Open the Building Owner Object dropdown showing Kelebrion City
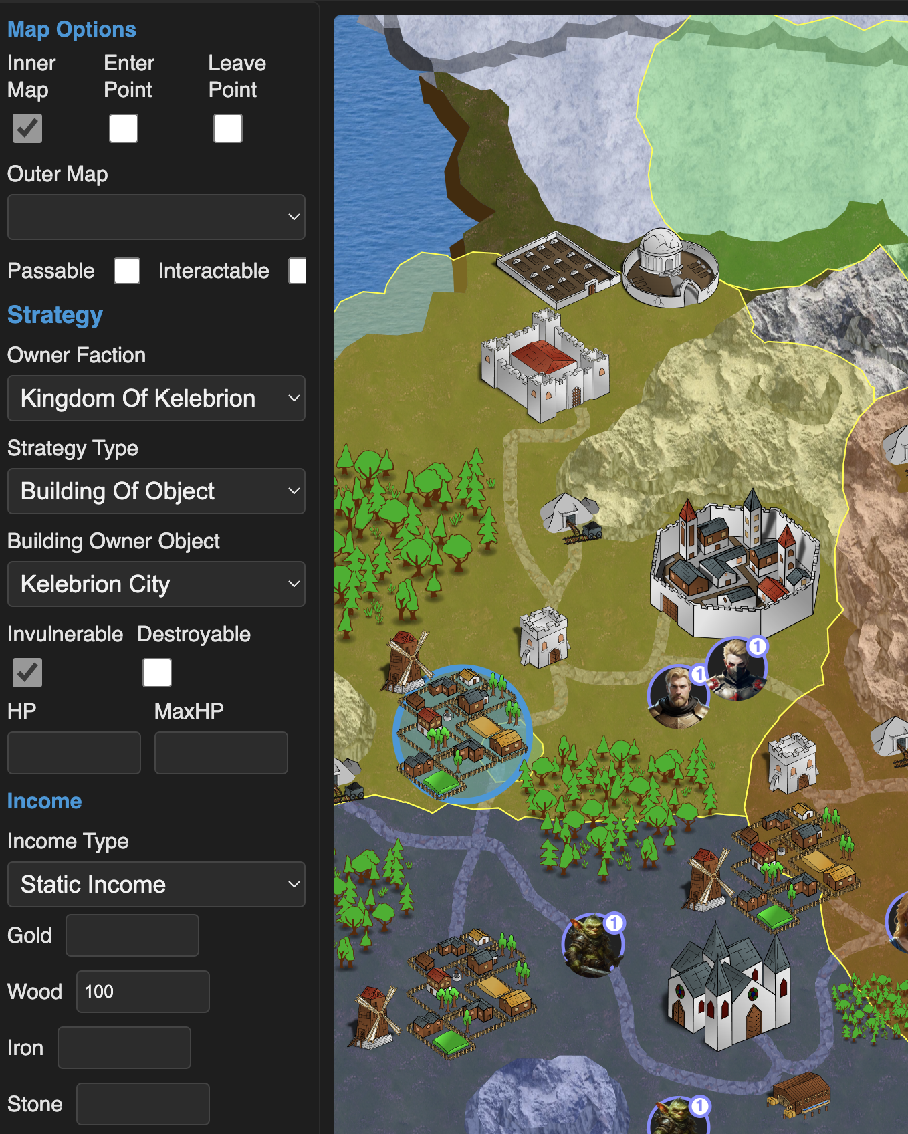This screenshot has height=1134, width=908. pos(156,584)
